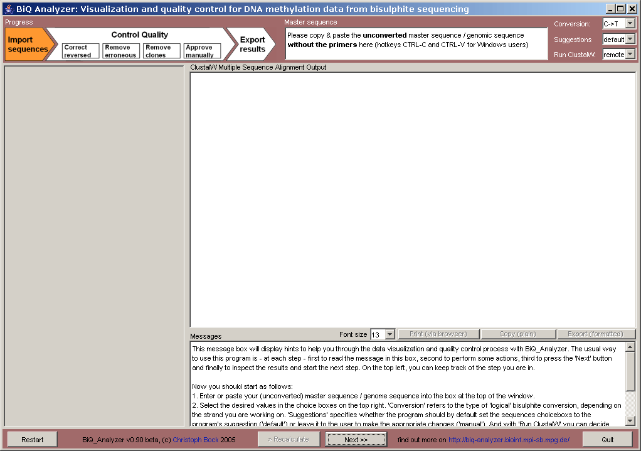This screenshot has width=641, height=451.
Task: Close the BiQ Analyzer window
Action: 632,9
